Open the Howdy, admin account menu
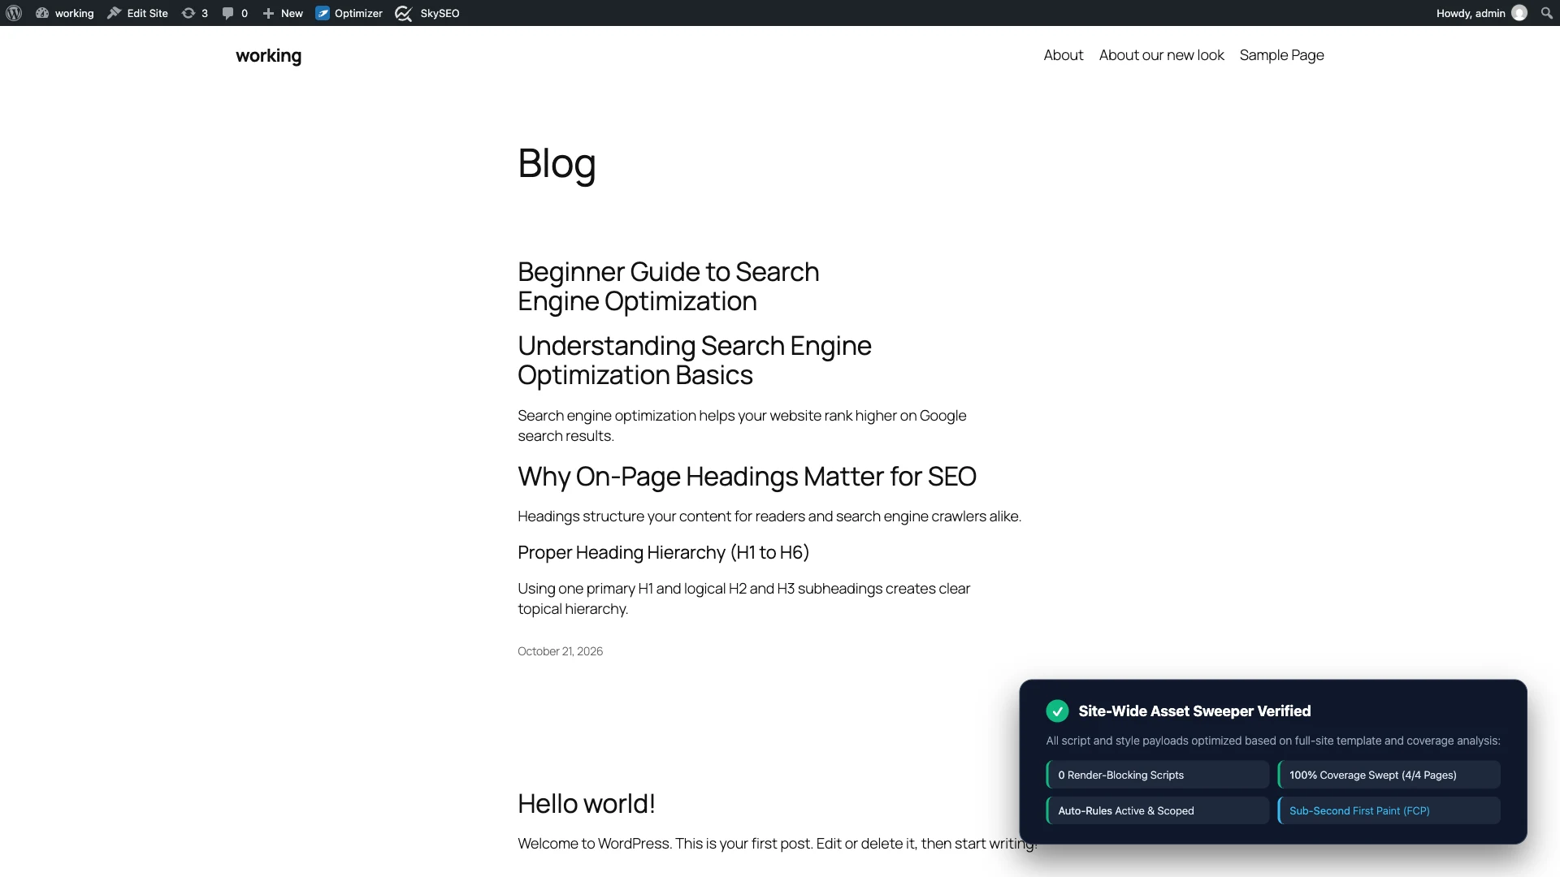Screen dimensions: 1560x877 (x=1481, y=13)
